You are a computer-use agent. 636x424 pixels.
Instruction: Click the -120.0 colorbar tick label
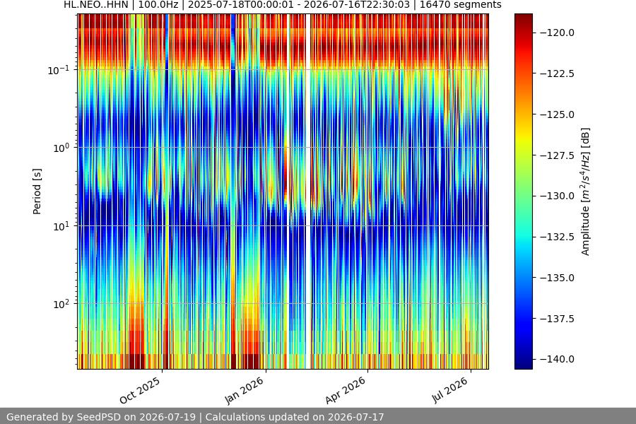point(558,33)
